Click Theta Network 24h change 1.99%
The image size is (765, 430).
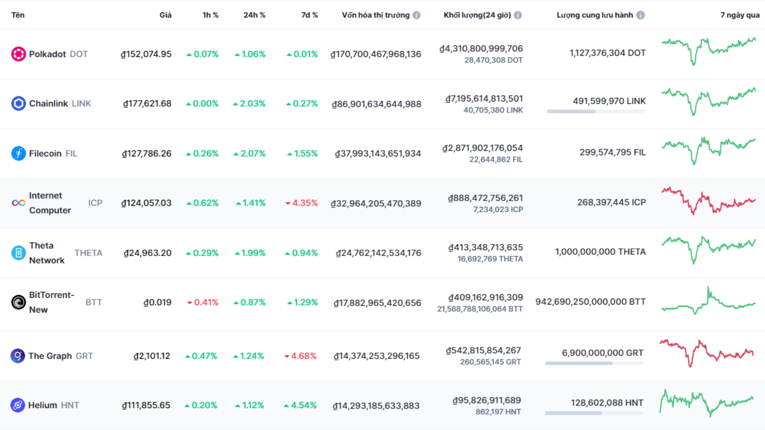coord(250,253)
